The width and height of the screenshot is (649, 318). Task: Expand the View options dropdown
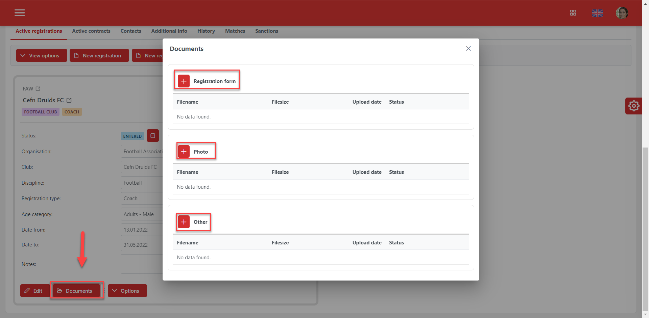tap(41, 56)
